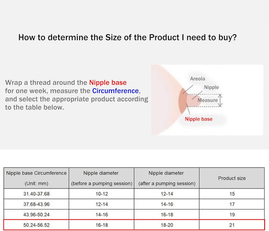Click the measurement double-arrow icon

220,100
